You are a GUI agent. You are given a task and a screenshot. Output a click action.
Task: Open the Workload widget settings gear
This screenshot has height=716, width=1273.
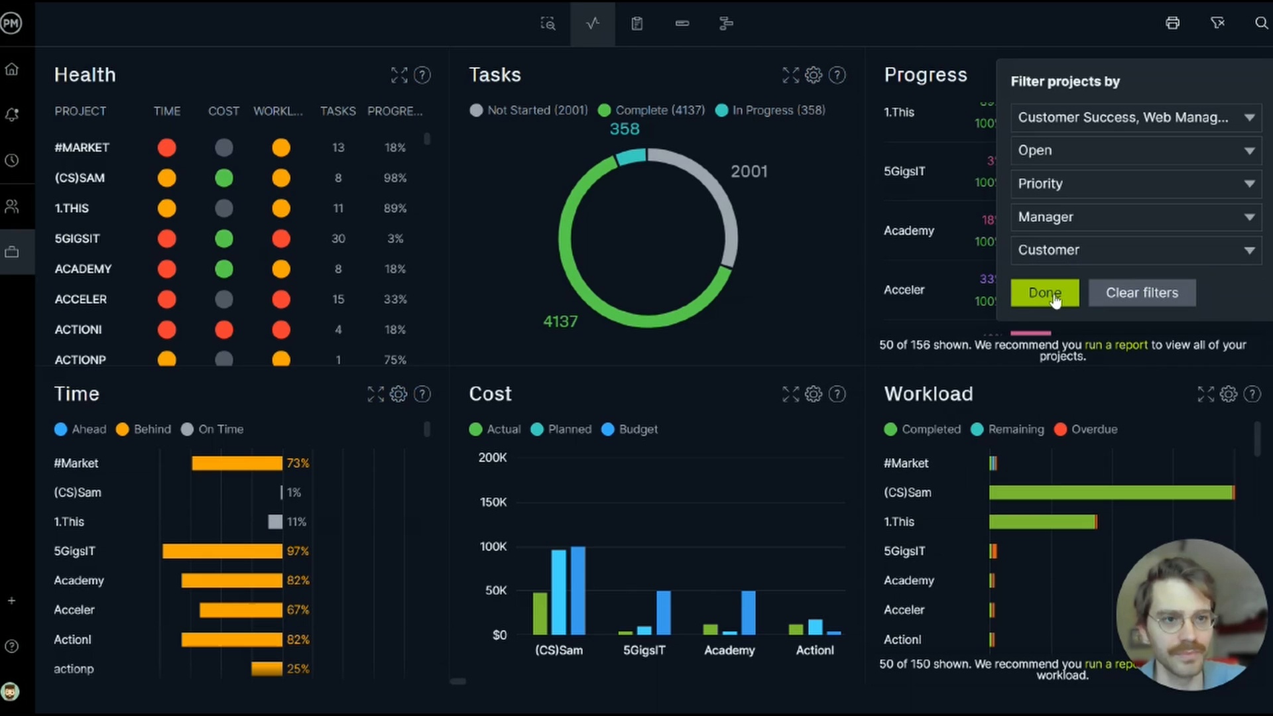[x=1229, y=394]
